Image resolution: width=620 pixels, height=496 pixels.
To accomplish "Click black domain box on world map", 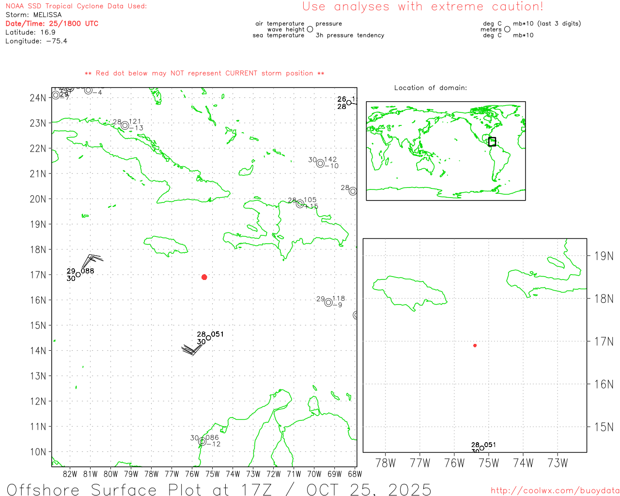I will [492, 141].
